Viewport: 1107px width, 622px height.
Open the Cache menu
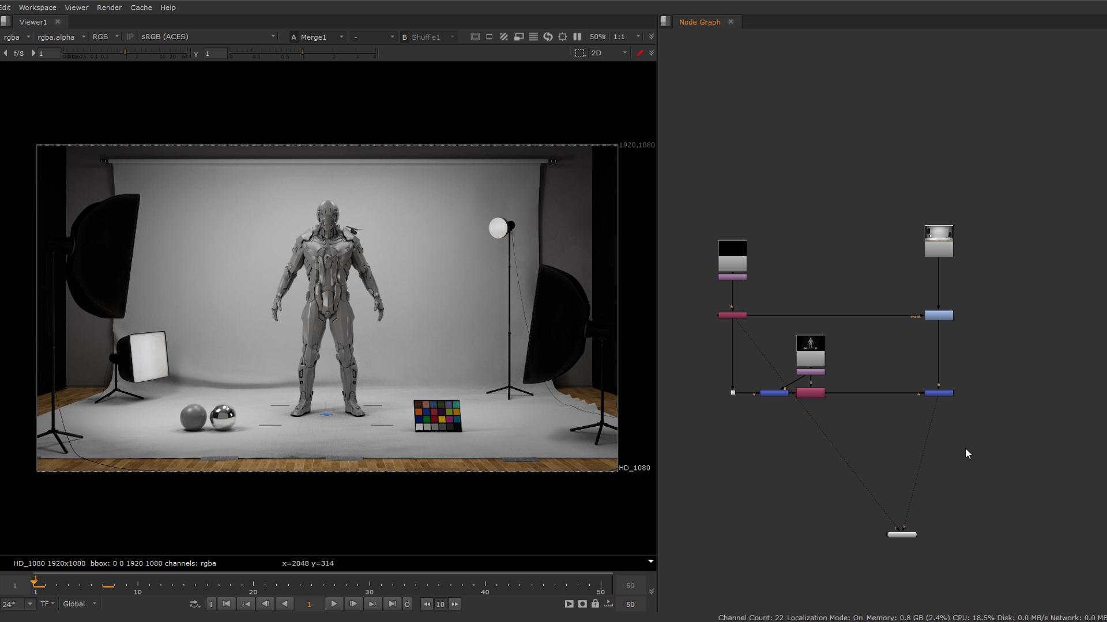[x=141, y=7]
